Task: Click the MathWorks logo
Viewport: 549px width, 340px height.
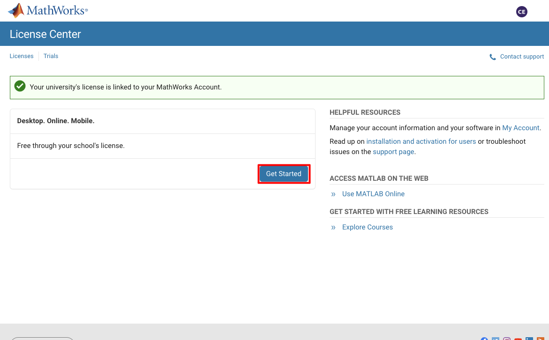Action: pyautogui.click(x=48, y=10)
